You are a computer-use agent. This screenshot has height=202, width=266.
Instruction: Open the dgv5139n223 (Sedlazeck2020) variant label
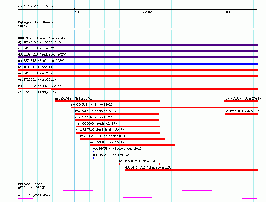click(x=42, y=54)
